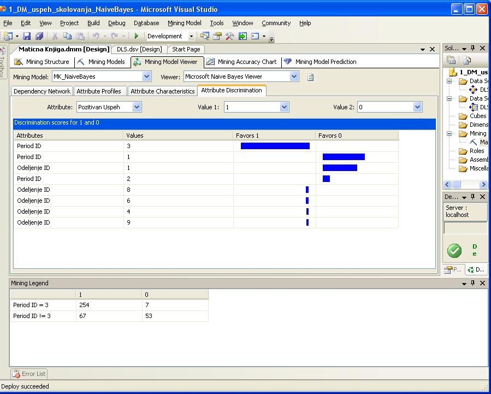Screen dimensions: 491x394
Task: Open the Development configuration dropdown
Action: (x=191, y=36)
